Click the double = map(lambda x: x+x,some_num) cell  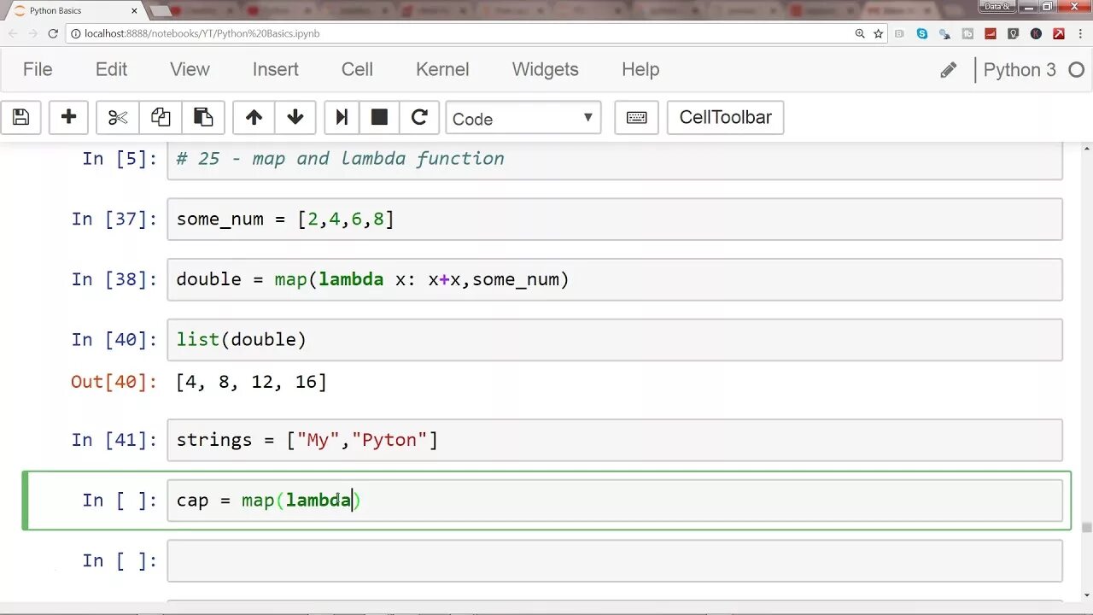pos(615,279)
